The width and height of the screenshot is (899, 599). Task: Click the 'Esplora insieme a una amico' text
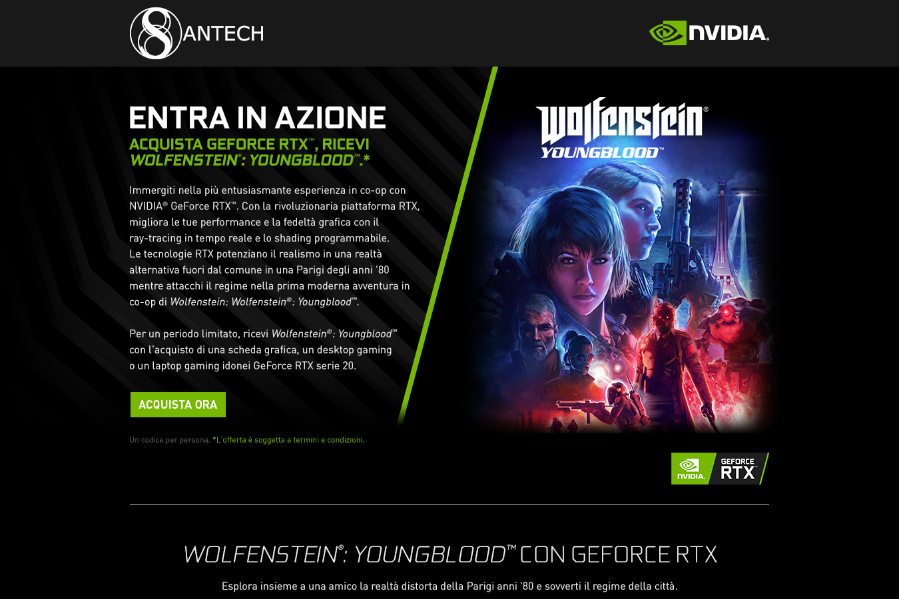tap(449, 586)
